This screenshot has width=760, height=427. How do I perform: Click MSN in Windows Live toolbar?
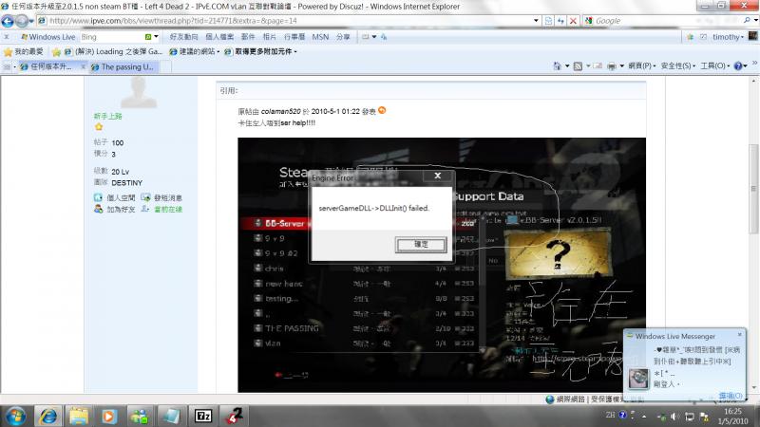point(320,37)
